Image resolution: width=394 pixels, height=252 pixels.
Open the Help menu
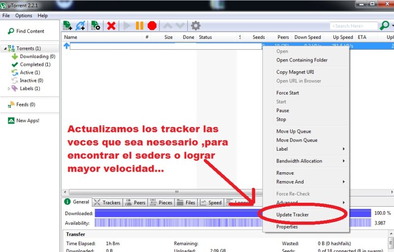coord(43,16)
